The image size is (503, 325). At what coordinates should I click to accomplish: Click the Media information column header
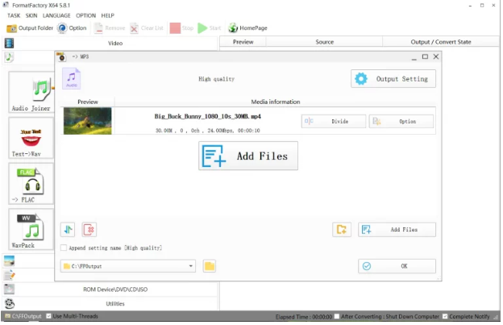point(275,102)
